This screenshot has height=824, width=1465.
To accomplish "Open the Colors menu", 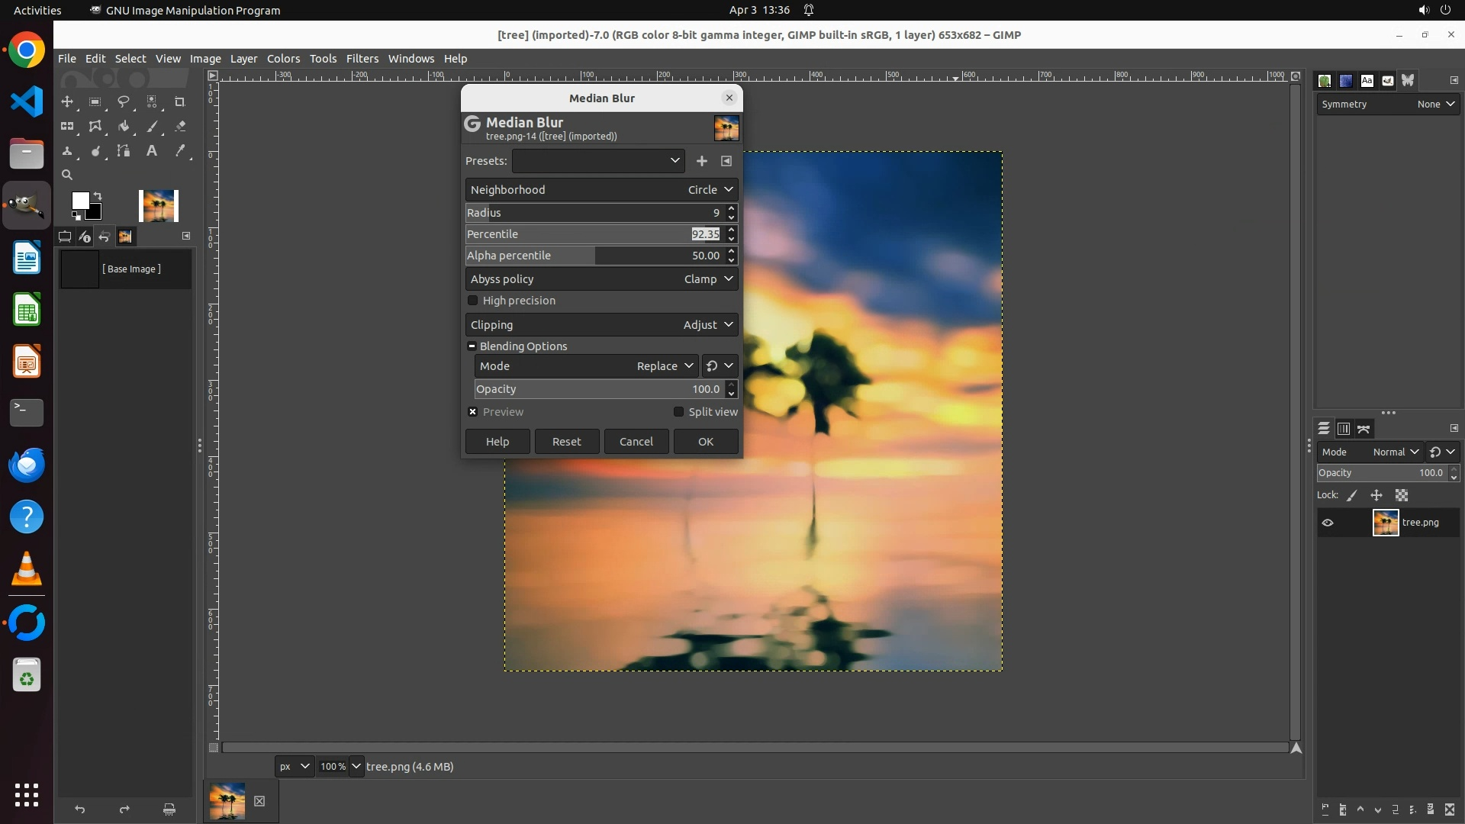I will pyautogui.click(x=283, y=59).
